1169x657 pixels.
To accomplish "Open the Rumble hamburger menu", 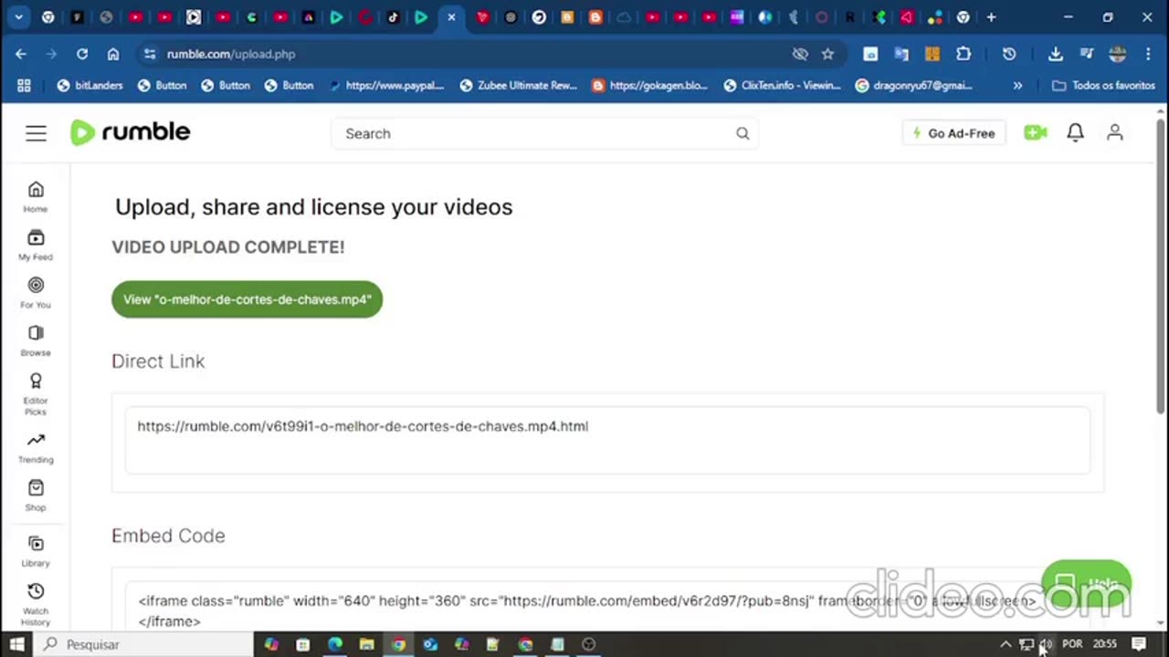I will pyautogui.click(x=36, y=133).
